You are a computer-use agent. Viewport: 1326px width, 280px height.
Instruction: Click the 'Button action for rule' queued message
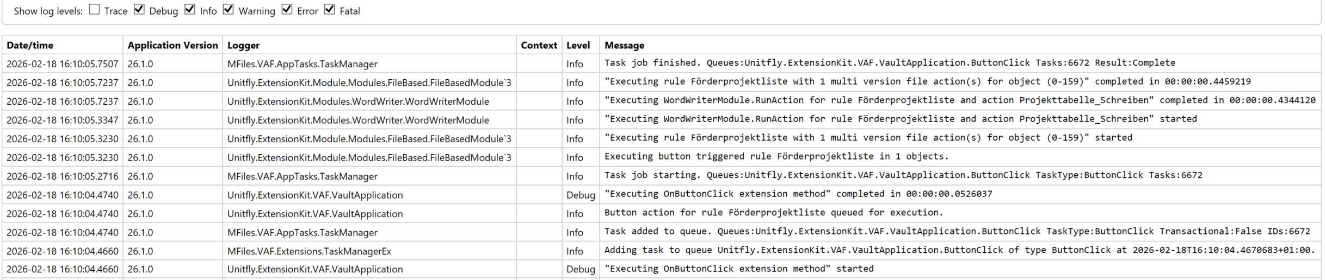pos(773,213)
